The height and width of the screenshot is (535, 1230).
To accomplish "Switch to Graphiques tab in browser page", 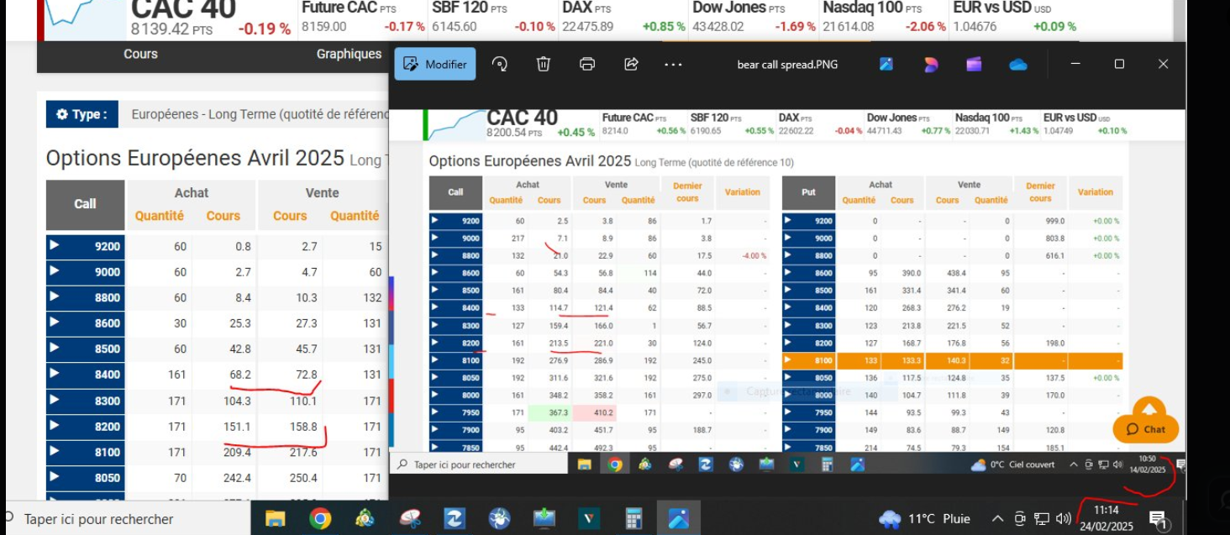I will point(349,54).
